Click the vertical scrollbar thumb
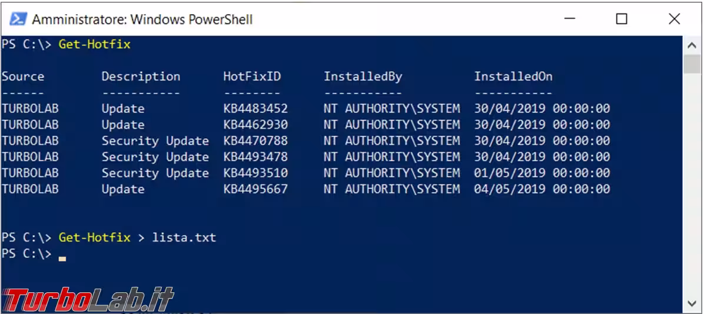Image resolution: width=704 pixels, height=314 pixels. (x=692, y=64)
